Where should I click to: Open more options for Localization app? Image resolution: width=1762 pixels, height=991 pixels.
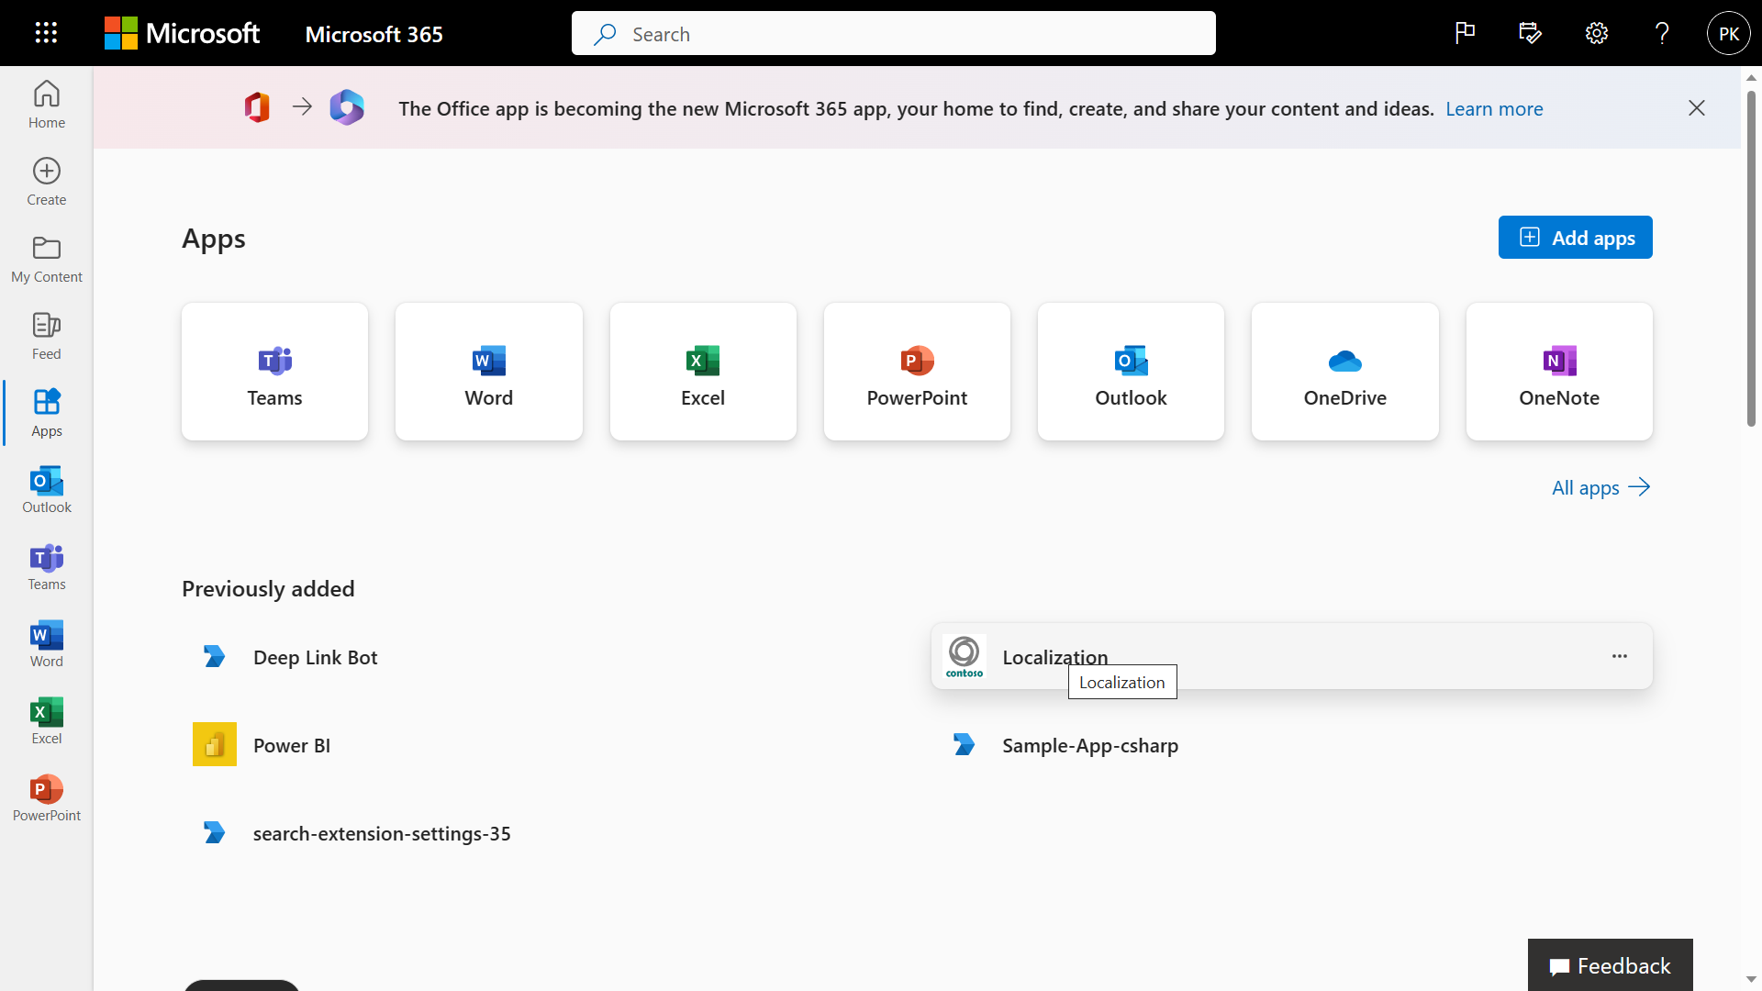click(1620, 656)
